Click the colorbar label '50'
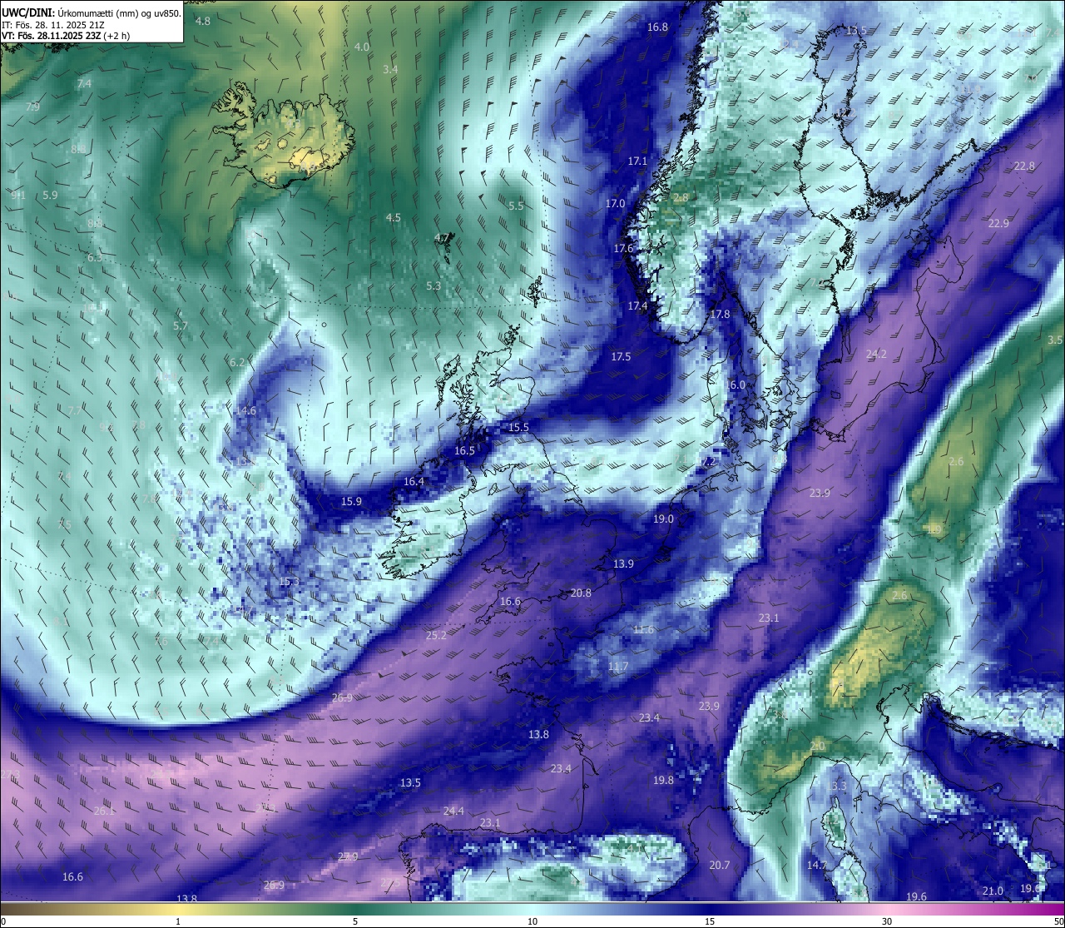 pyautogui.click(x=1058, y=921)
